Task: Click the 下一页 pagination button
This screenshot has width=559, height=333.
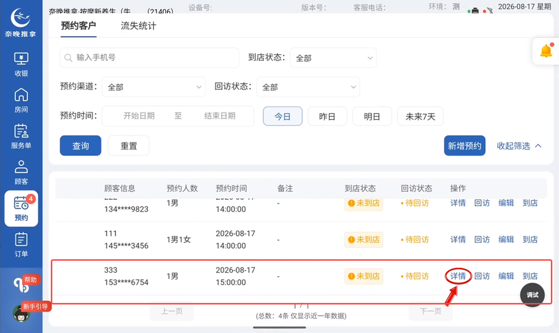Action: pyautogui.click(x=431, y=311)
